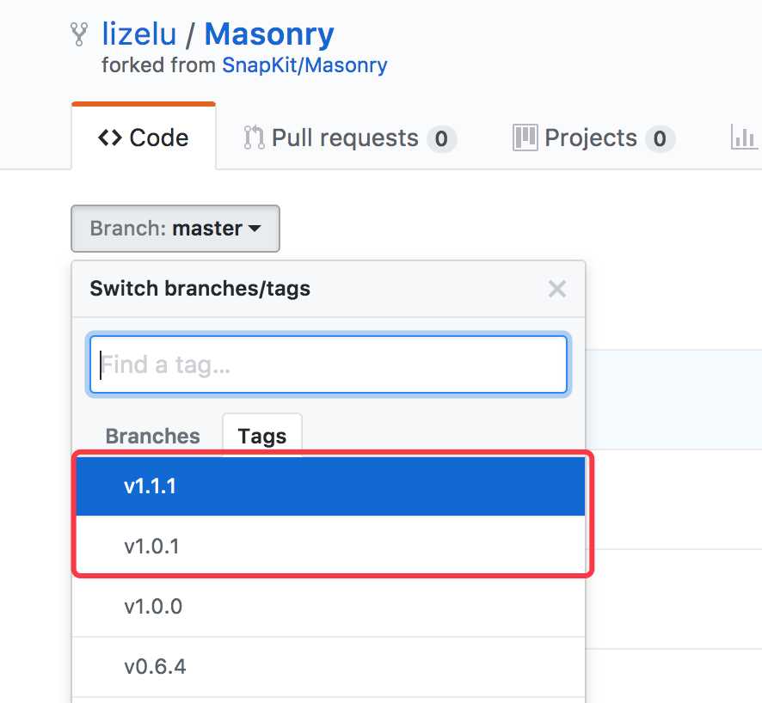Choose tag v1.0.1 from list

click(x=330, y=546)
